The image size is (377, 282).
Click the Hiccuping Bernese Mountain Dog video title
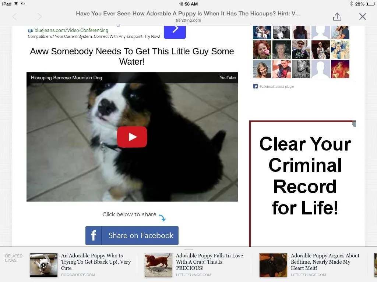[x=66, y=78]
